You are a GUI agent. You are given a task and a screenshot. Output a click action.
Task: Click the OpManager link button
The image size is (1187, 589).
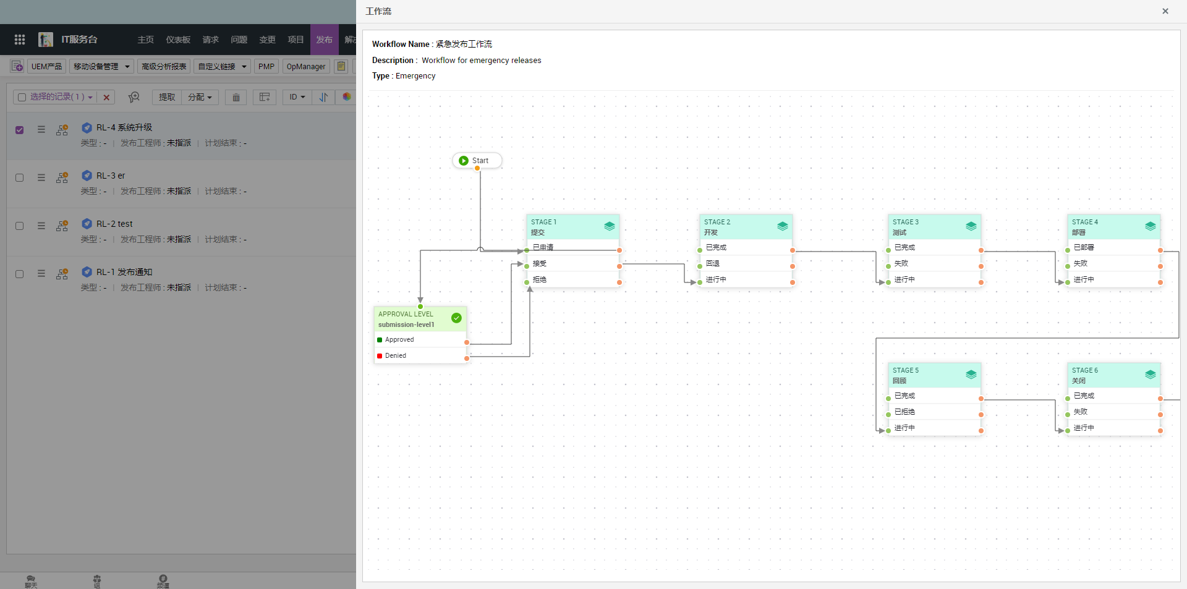pyautogui.click(x=305, y=66)
